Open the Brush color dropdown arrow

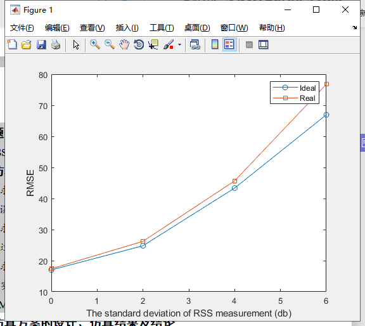(x=179, y=44)
